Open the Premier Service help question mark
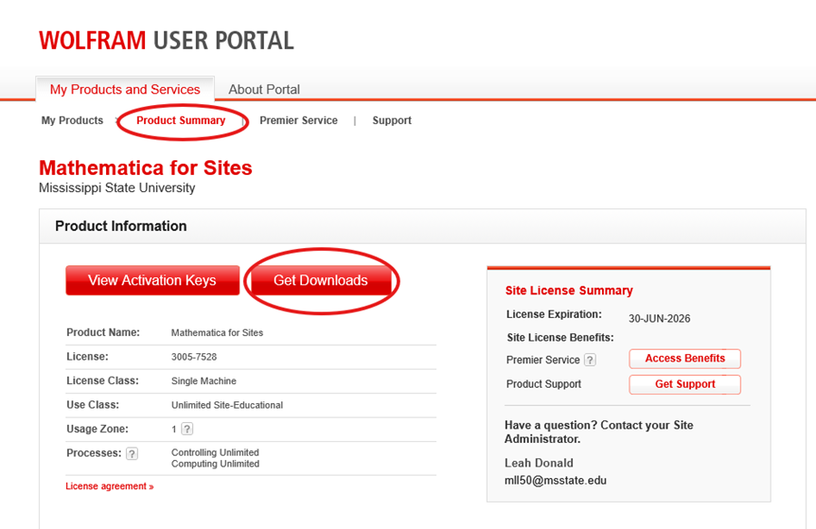The height and width of the screenshot is (529, 816). point(589,360)
